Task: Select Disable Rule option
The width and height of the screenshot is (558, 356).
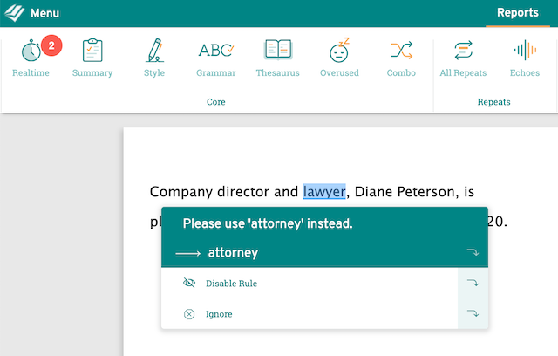Action: pos(231,284)
